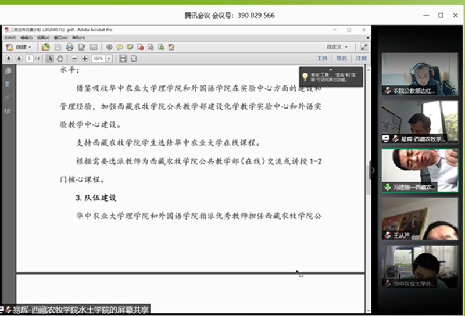Open the 视图 (View) menu
Image resolution: width=465 pixels, height=316 pixels.
(42, 38)
